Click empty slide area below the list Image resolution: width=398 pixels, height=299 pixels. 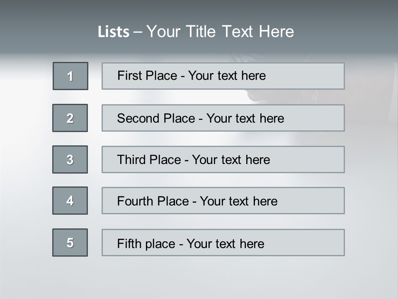(199, 278)
